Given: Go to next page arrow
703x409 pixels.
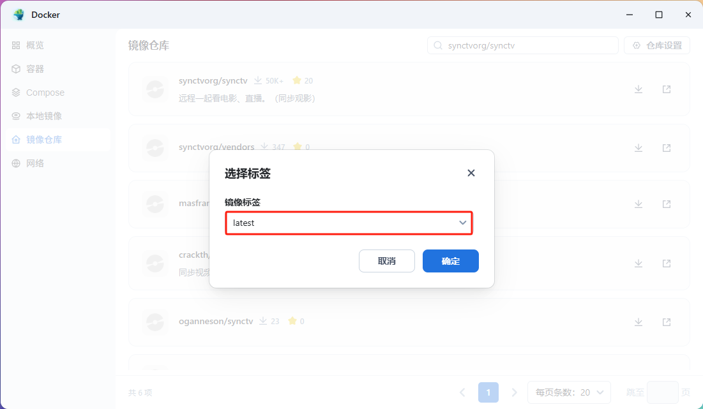Looking at the screenshot, I should click(514, 392).
